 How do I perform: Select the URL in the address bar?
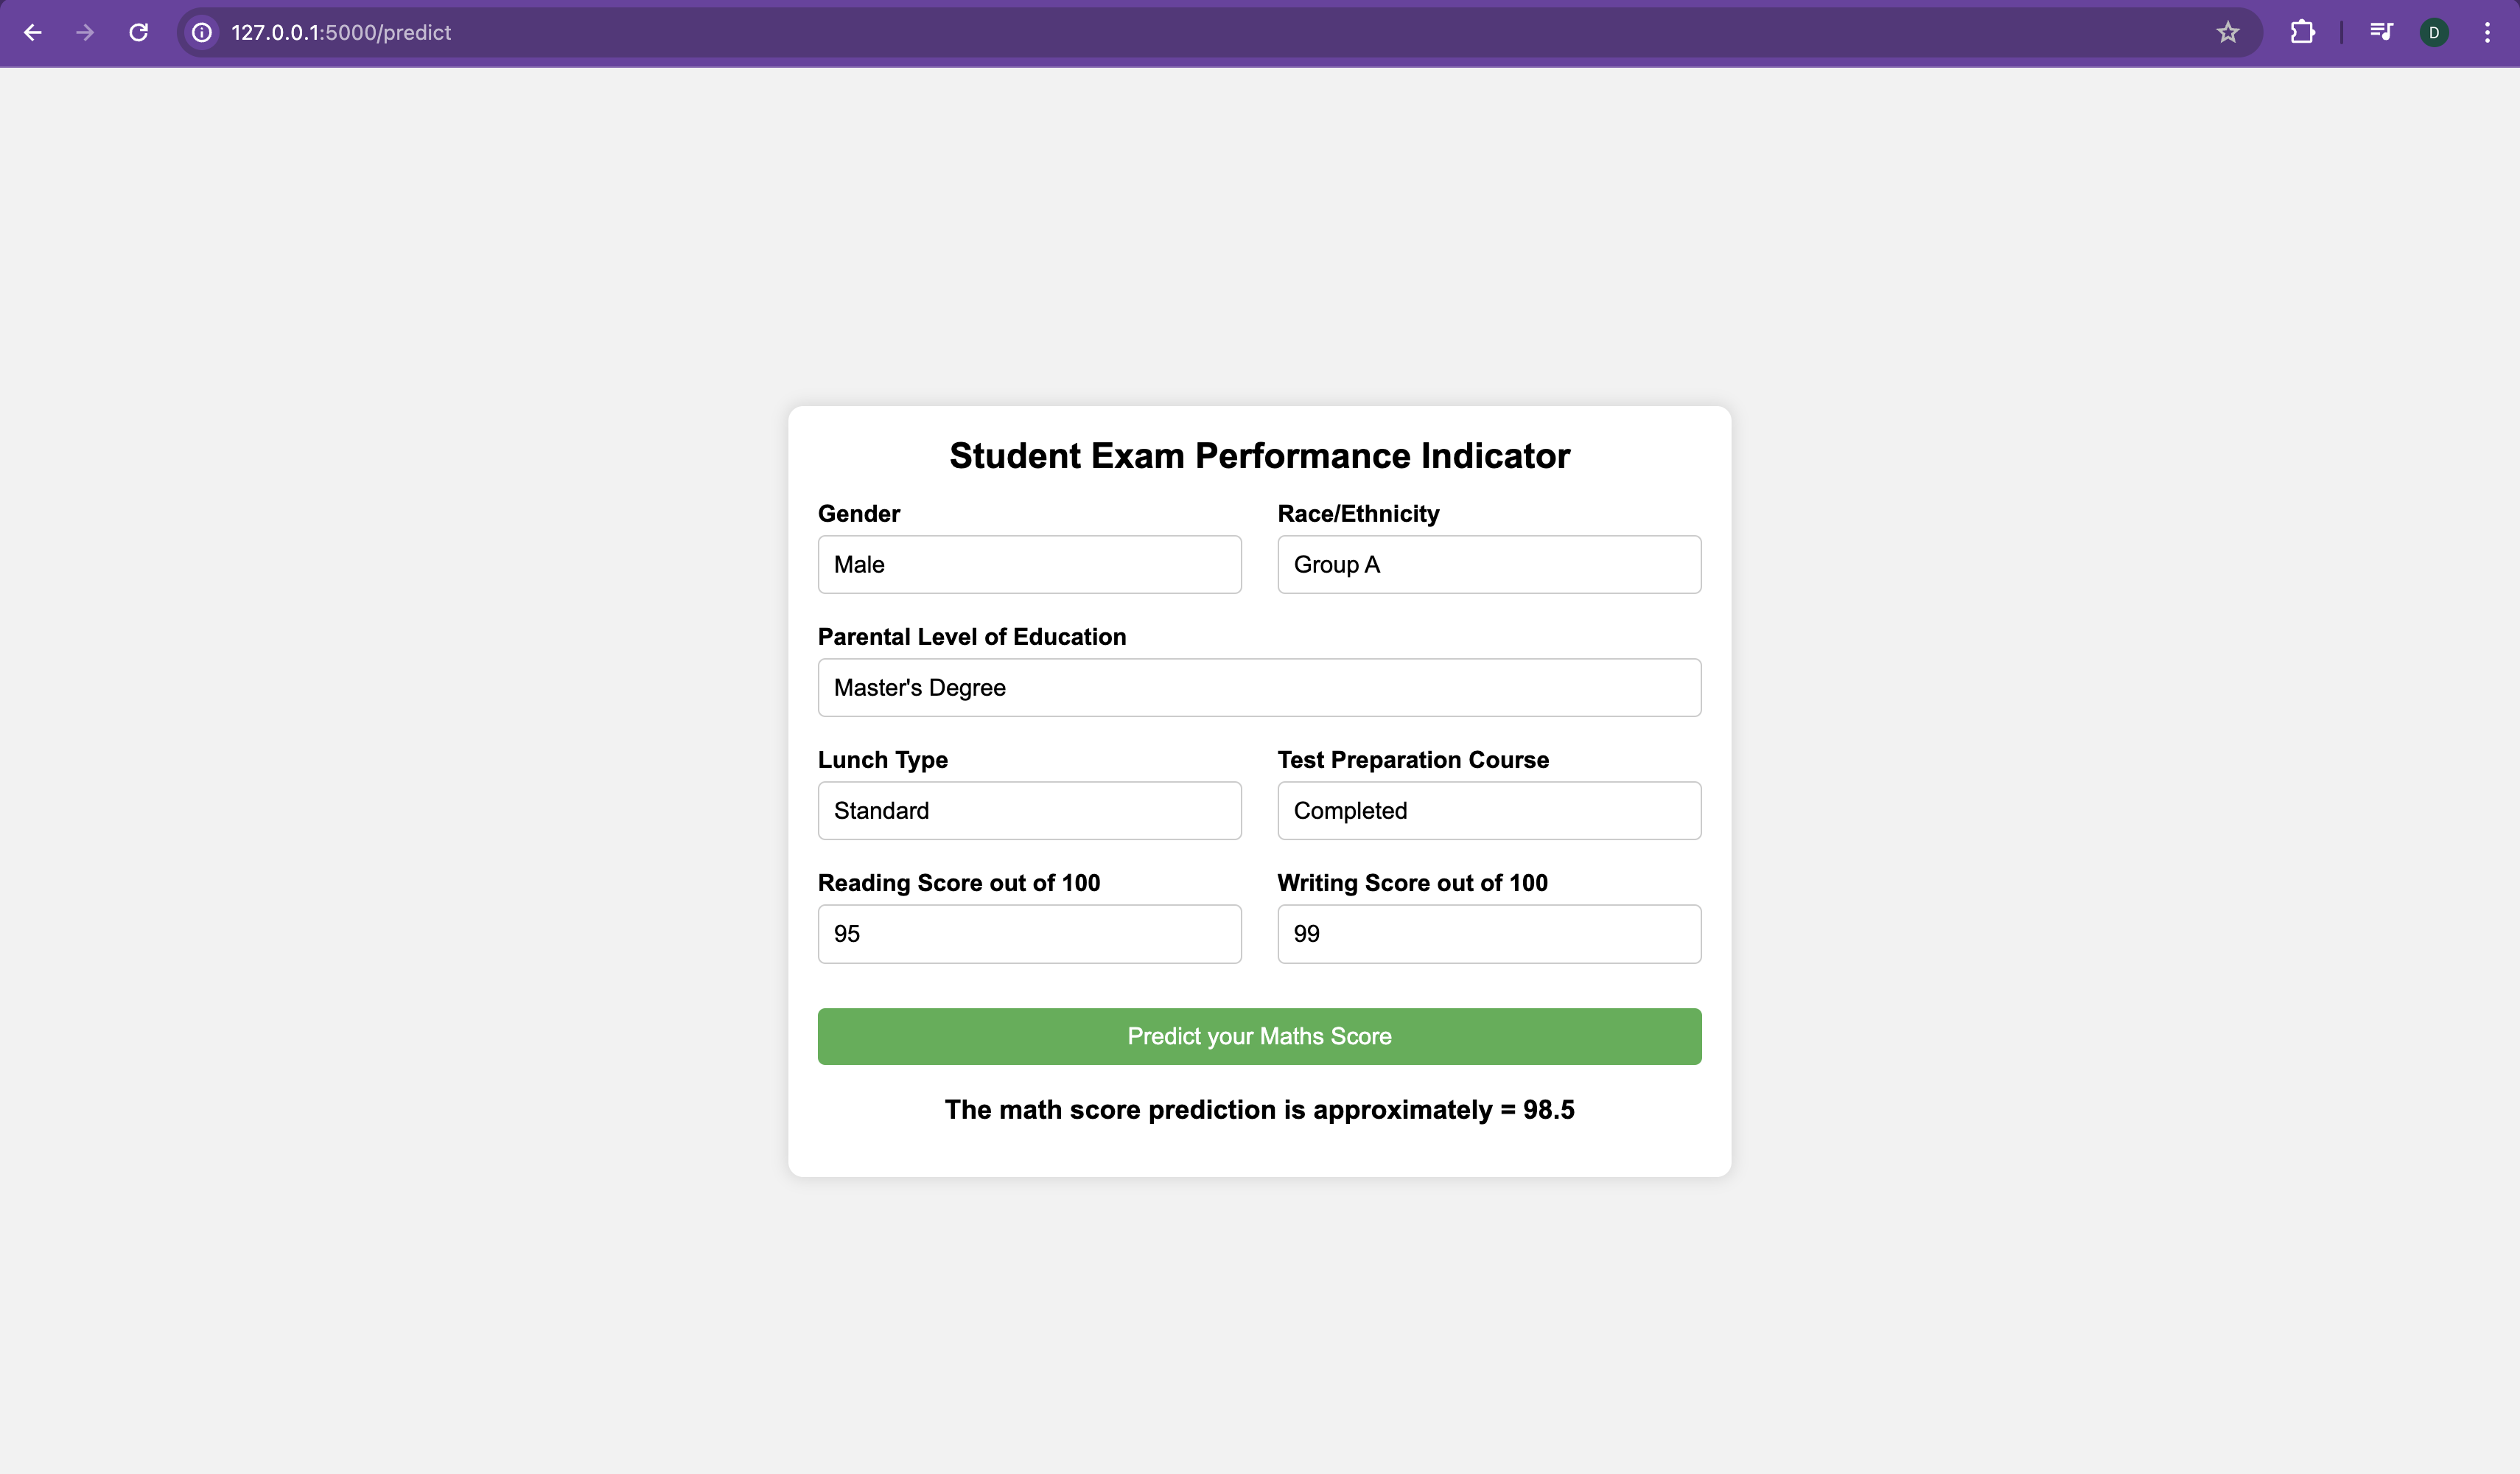[341, 32]
